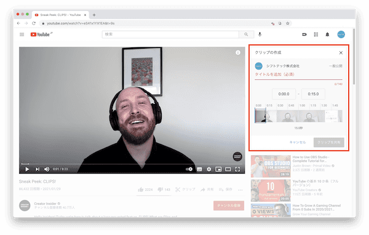Open a new browser tab
Screen dimensions: 369x235
coord(94,15)
